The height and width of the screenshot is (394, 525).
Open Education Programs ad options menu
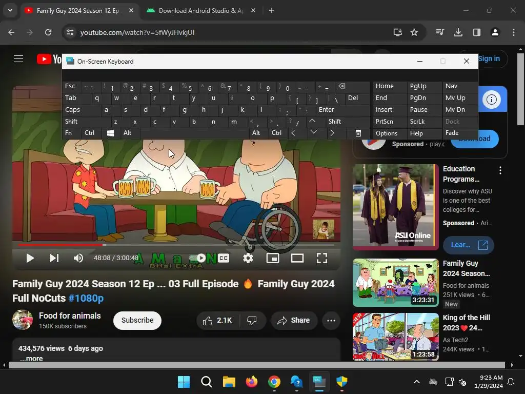click(500, 170)
